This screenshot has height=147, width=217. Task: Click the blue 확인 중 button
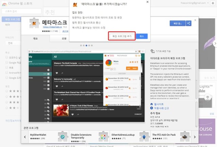coord(178,23)
